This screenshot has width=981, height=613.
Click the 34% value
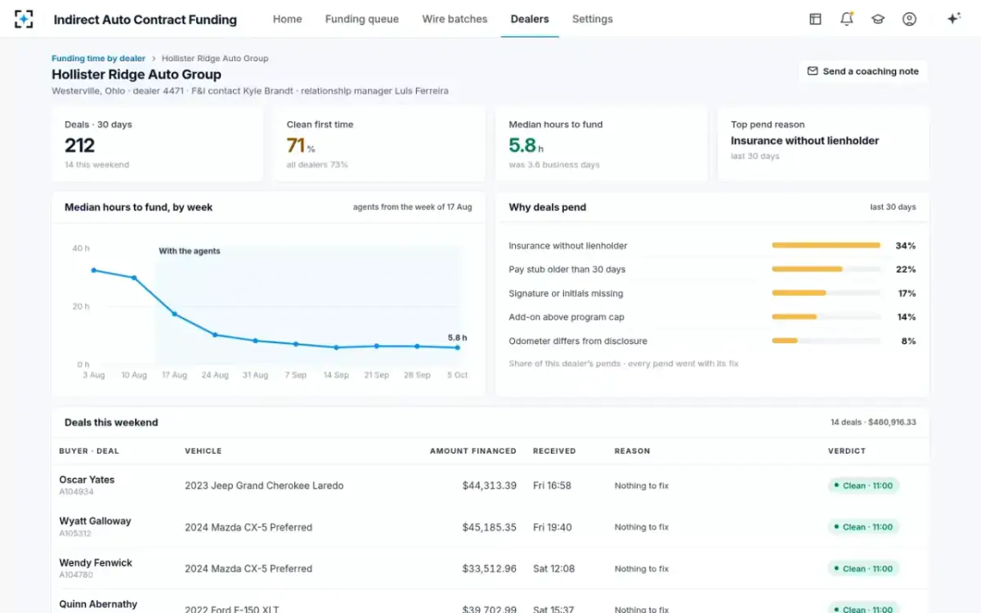click(x=906, y=245)
